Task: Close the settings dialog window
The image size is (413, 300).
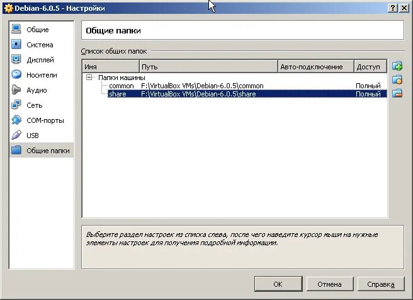Action: coord(404,8)
